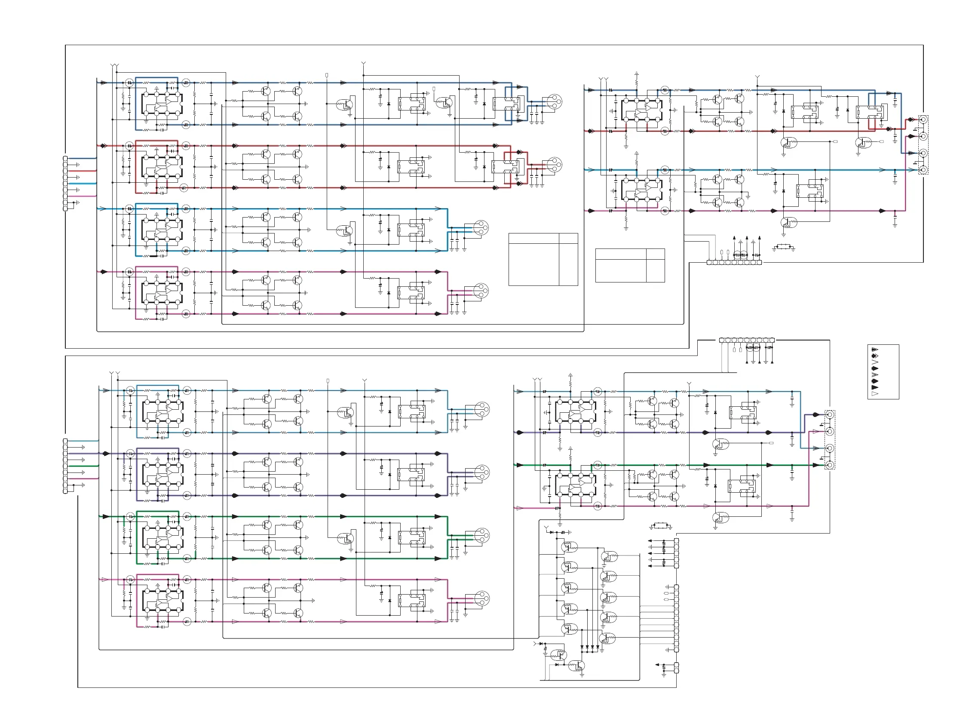Screen dimensions: 975x724
Task: Click the top arrow symbol in legend box
Action: click(875, 350)
